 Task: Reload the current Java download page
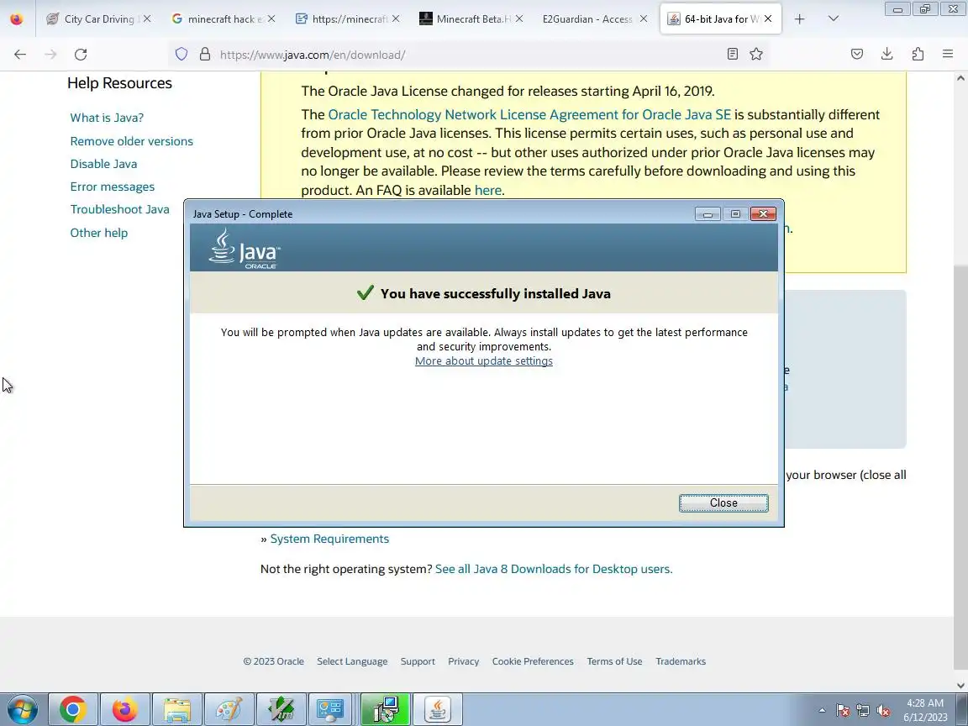[81, 55]
